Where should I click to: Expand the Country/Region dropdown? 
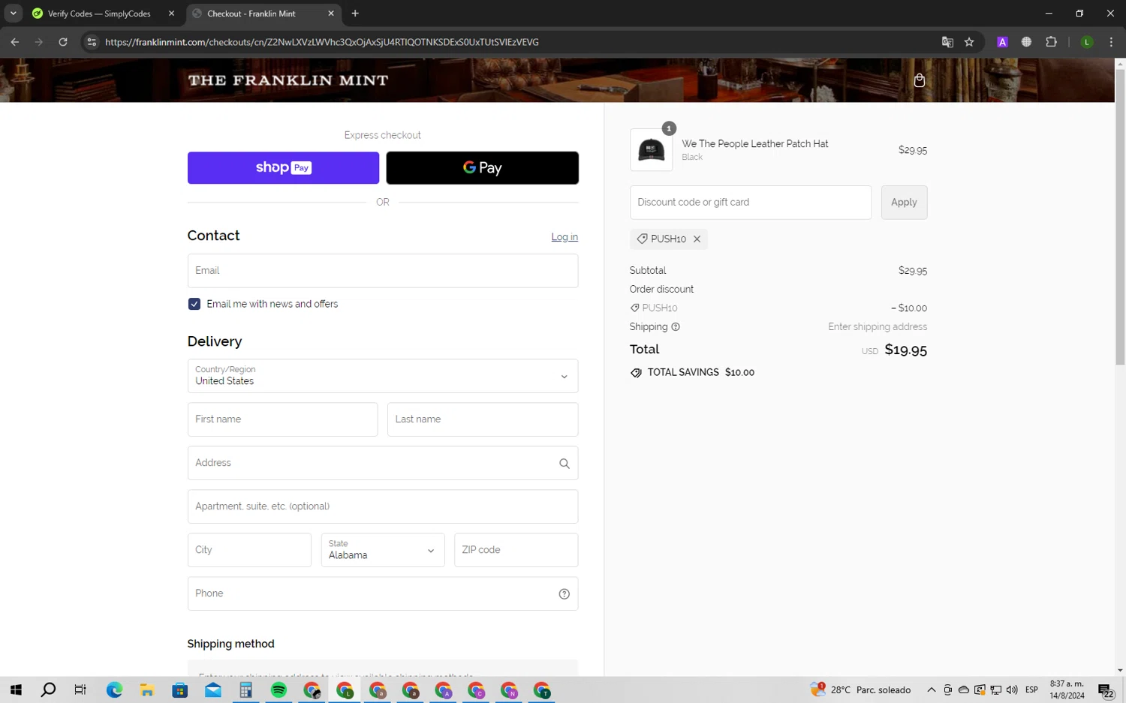tap(383, 376)
